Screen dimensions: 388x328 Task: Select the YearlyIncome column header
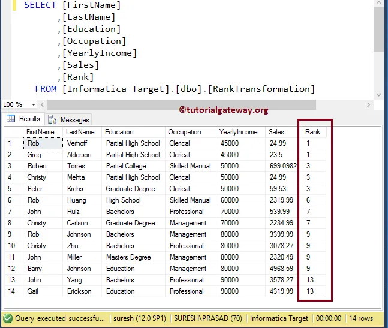click(x=240, y=132)
